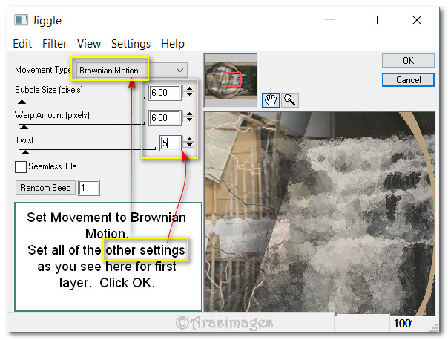Viewport: 448px width, 340px height.
Task: Enable the Seamless Tile checkbox
Action: pyautogui.click(x=21, y=167)
